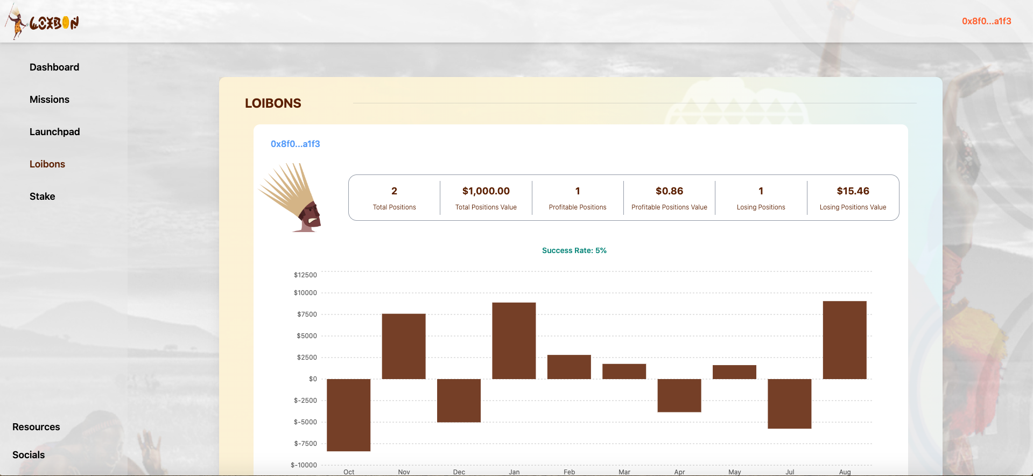Click the Aug bar in the chart
The height and width of the screenshot is (476, 1033).
tap(845, 340)
